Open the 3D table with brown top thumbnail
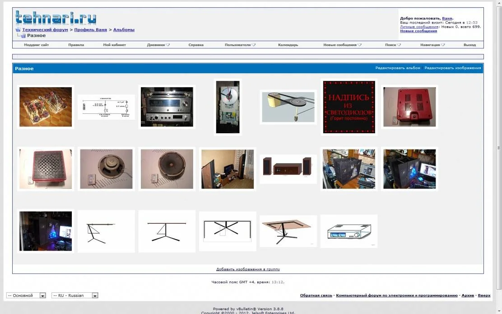Viewport: 502px width, 314px height. (288, 231)
